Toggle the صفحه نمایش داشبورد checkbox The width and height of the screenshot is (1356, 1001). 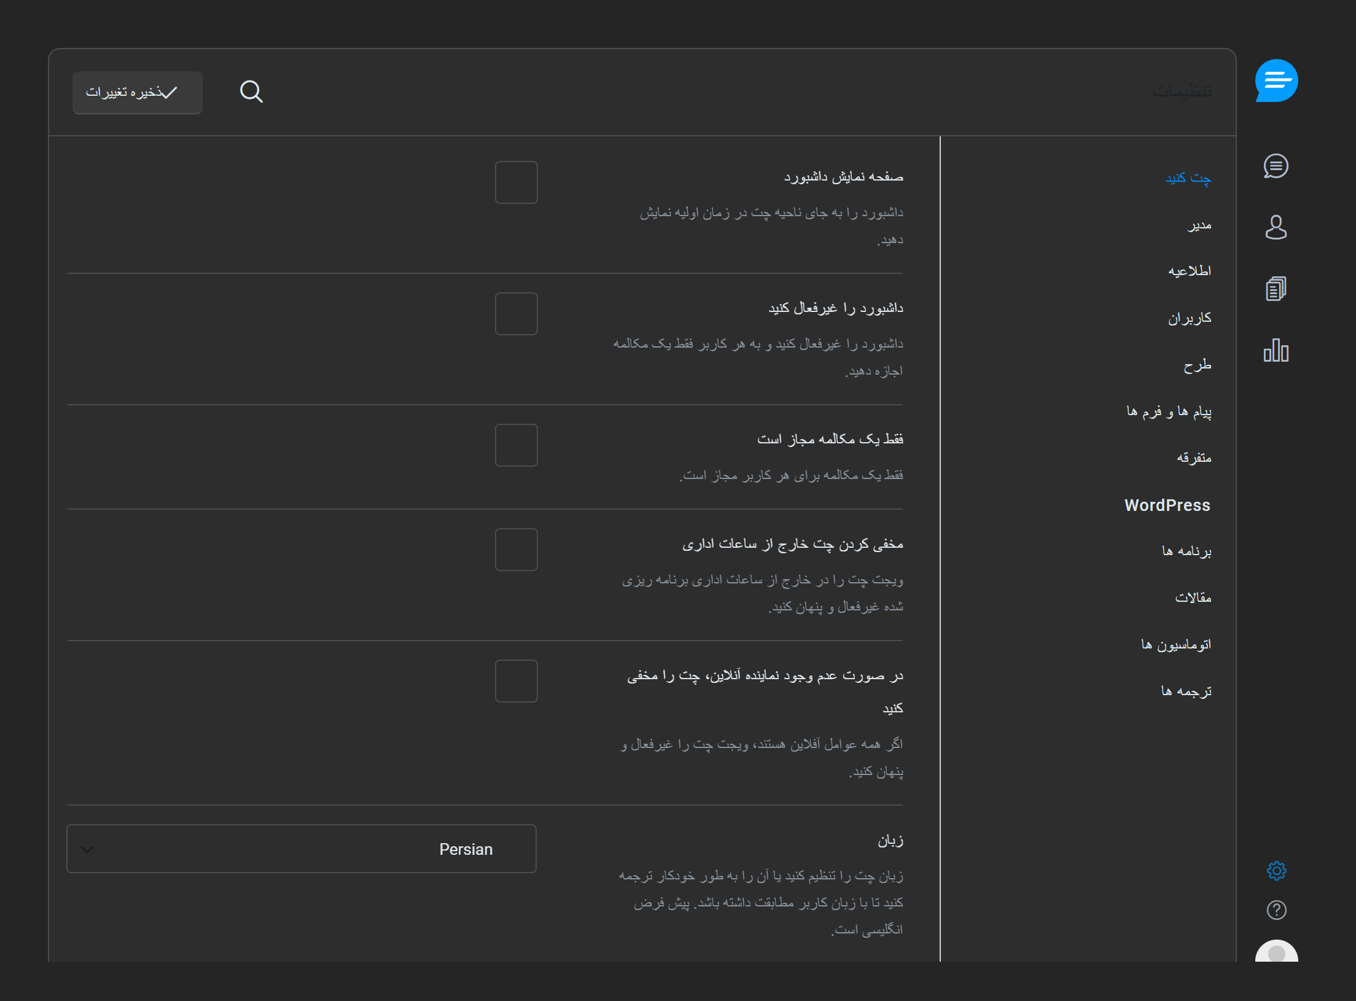pos(516,182)
